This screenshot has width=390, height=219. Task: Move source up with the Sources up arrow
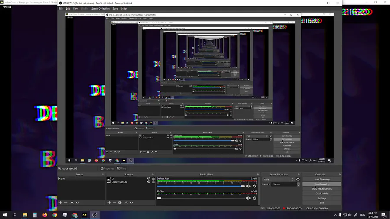(x=126, y=203)
